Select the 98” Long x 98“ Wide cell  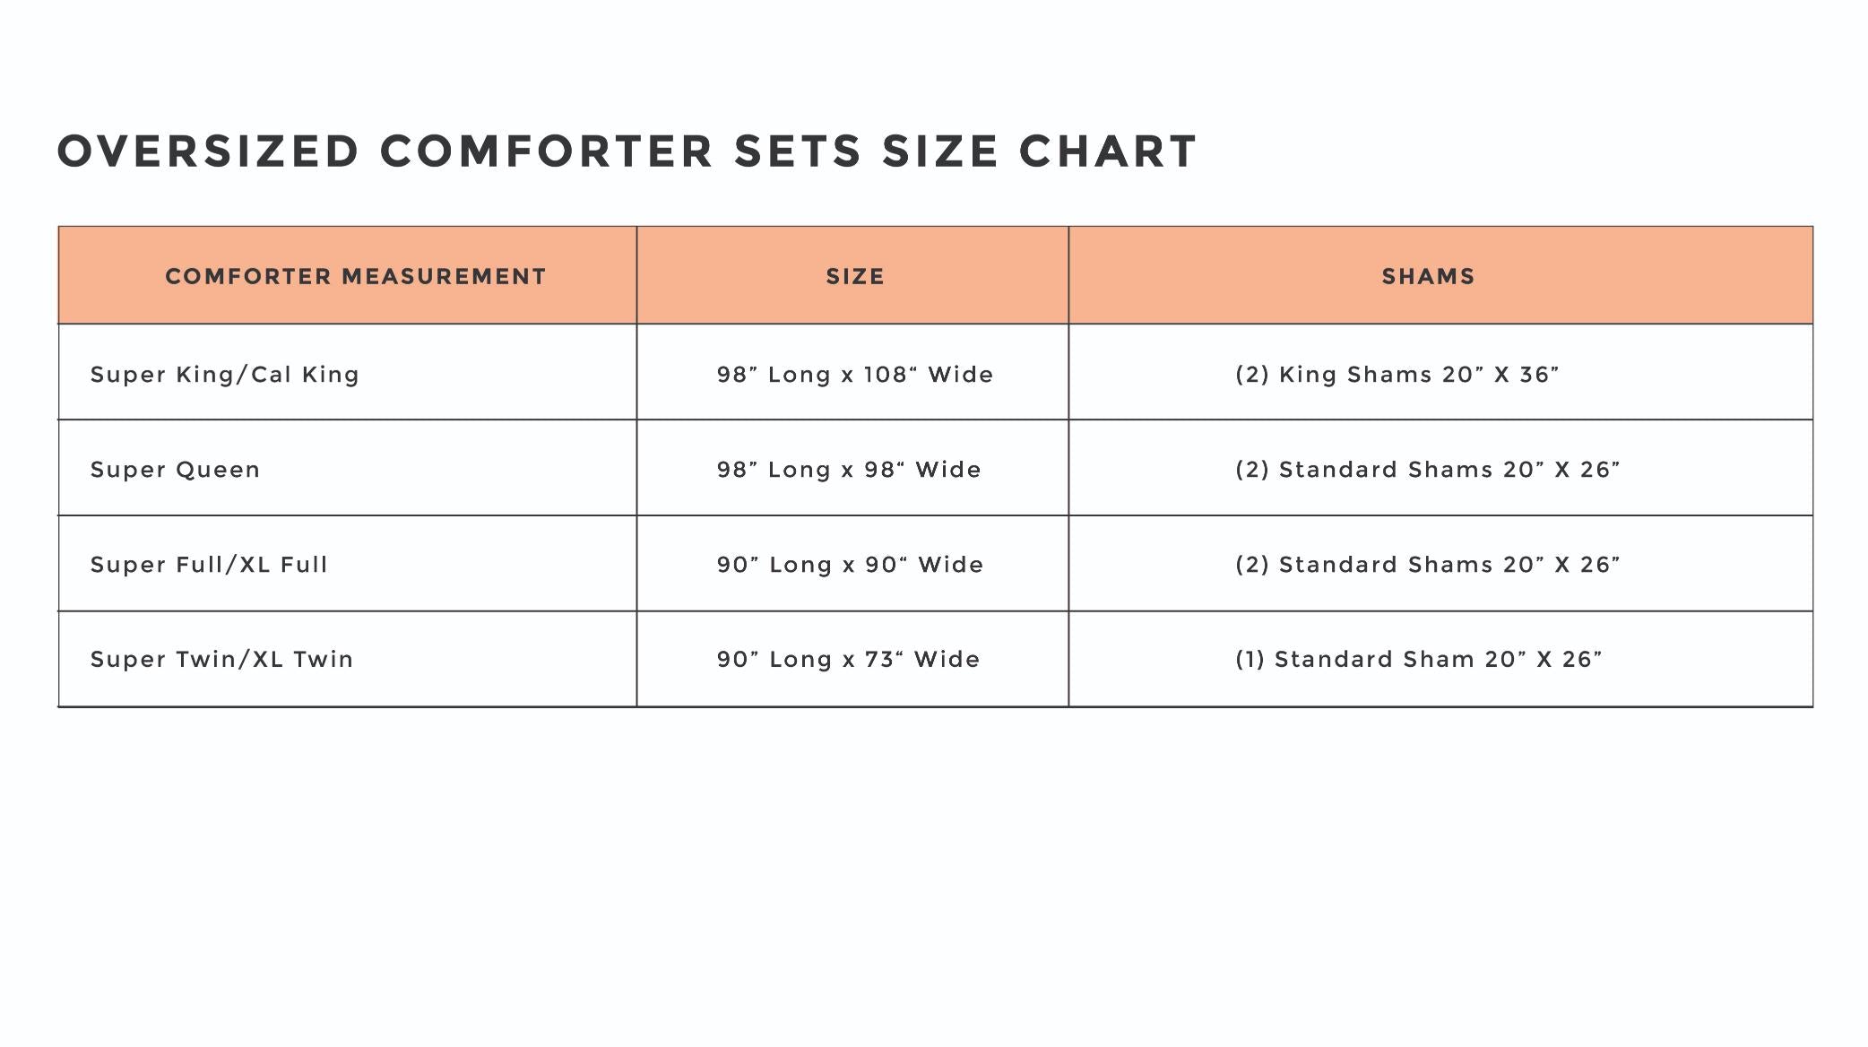(849, 470)
